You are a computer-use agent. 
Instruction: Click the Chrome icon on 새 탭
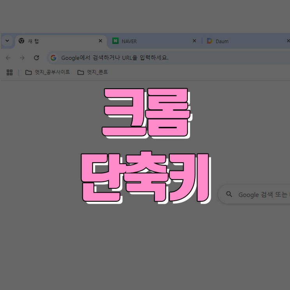tap(21, 41)
